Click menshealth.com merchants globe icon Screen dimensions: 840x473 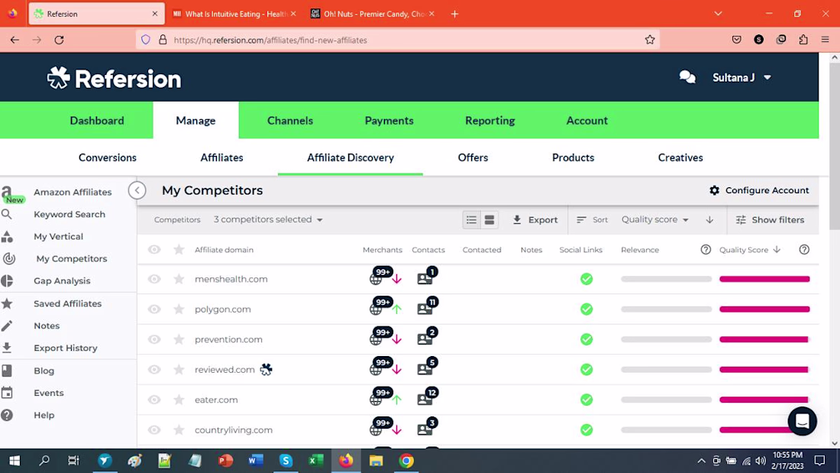pos(376,280)
